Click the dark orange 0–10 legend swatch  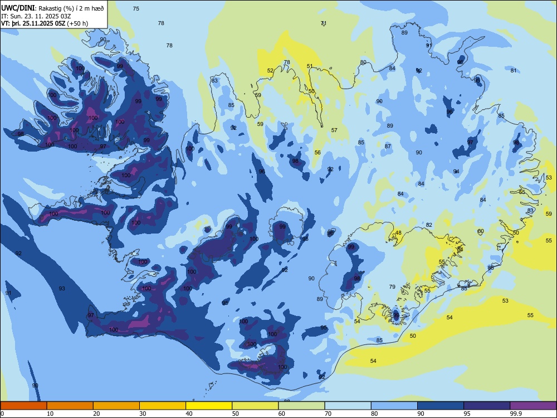point(23,406)
